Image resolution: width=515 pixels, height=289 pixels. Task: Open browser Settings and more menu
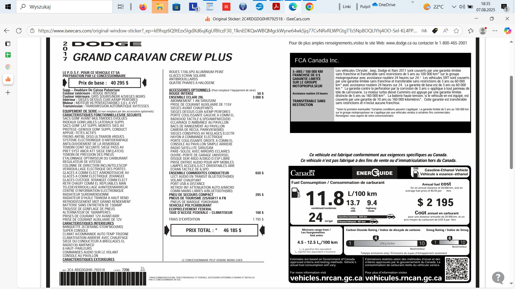coord(495,31)
